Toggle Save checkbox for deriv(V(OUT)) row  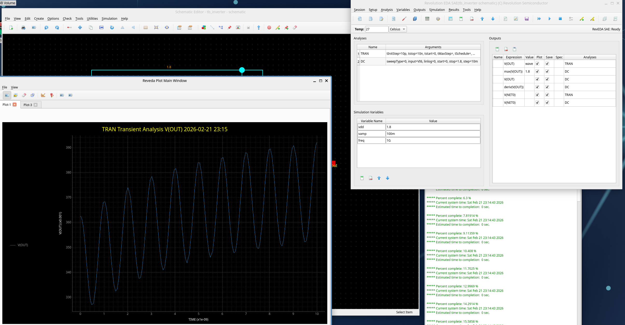[x=547, y=87]
